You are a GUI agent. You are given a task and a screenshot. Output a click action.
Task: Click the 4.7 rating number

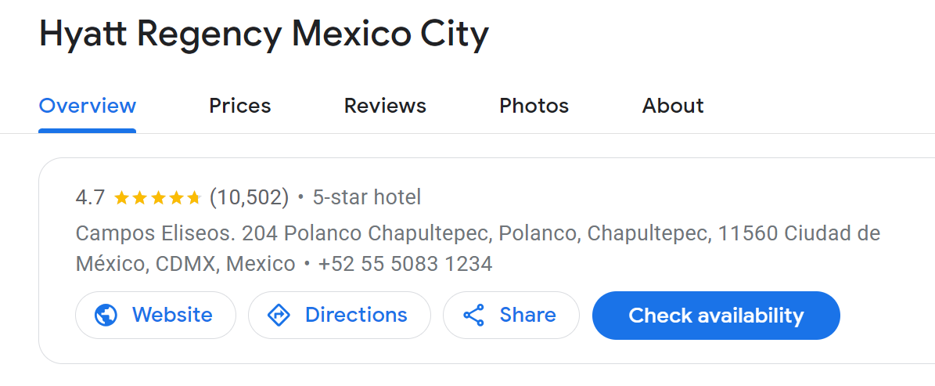point(91,197)
